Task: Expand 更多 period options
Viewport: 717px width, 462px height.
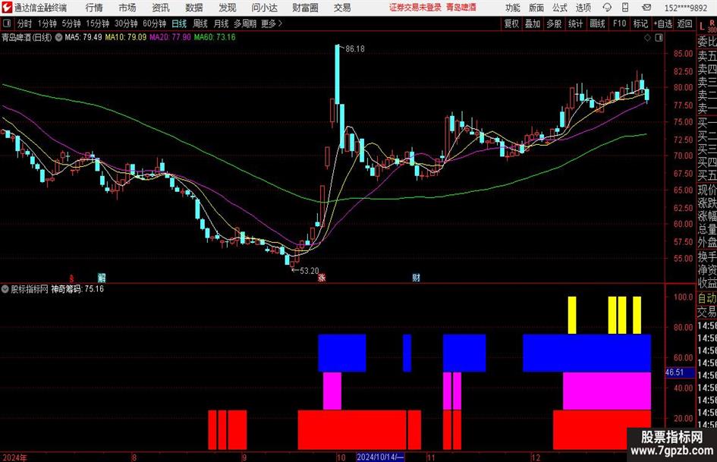Action: (272, 24)
